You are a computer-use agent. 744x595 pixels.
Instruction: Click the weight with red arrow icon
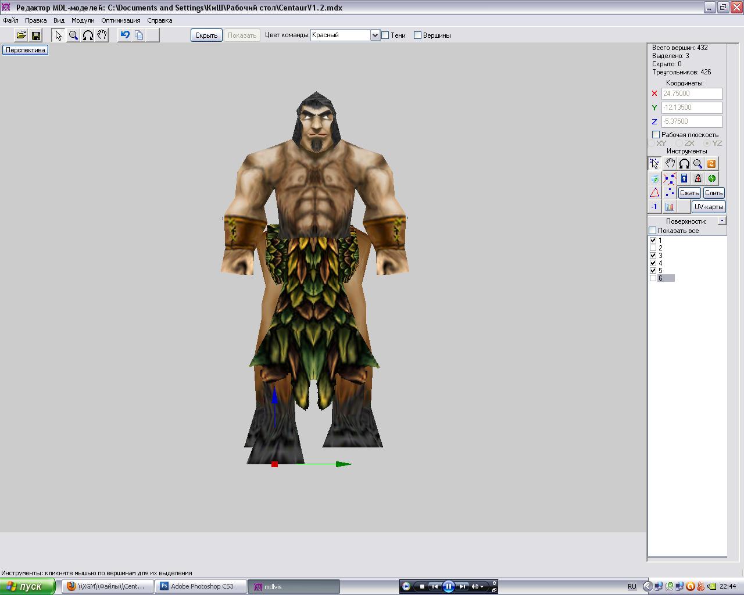[x=697, y=178]
